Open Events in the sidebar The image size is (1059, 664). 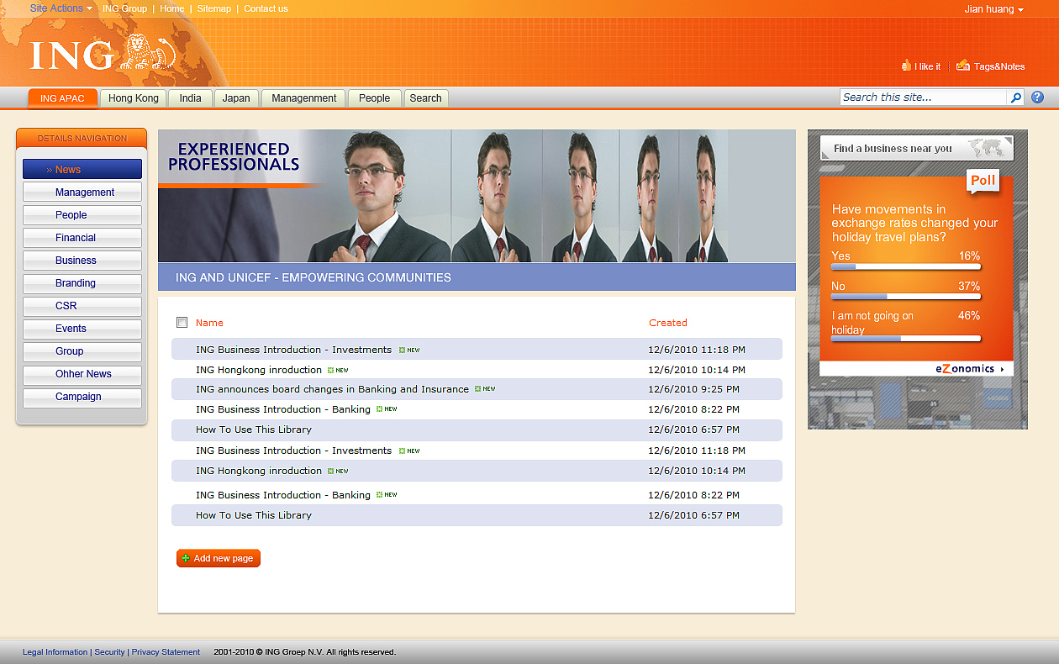(82, 329)
